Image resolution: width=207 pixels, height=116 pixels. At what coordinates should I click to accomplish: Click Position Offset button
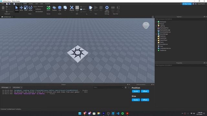(145, 91)
